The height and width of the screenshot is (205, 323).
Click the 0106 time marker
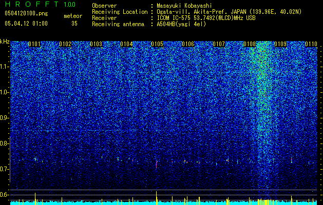(188, 44)
